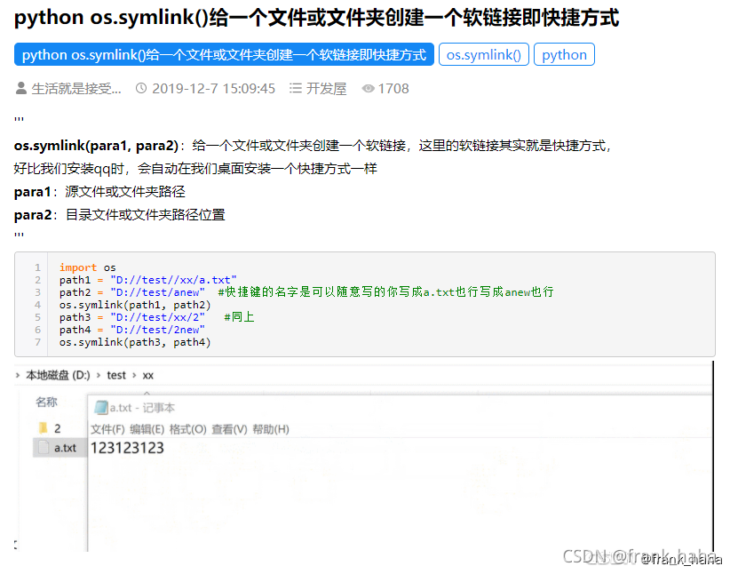Open the 开发屋 category link
The width and height of the screenshot is (730, 574).
click(x=326, y=89)
